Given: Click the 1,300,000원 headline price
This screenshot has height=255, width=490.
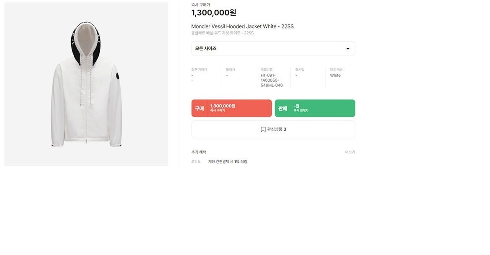Looking at the screenshot, I should 213,13.
